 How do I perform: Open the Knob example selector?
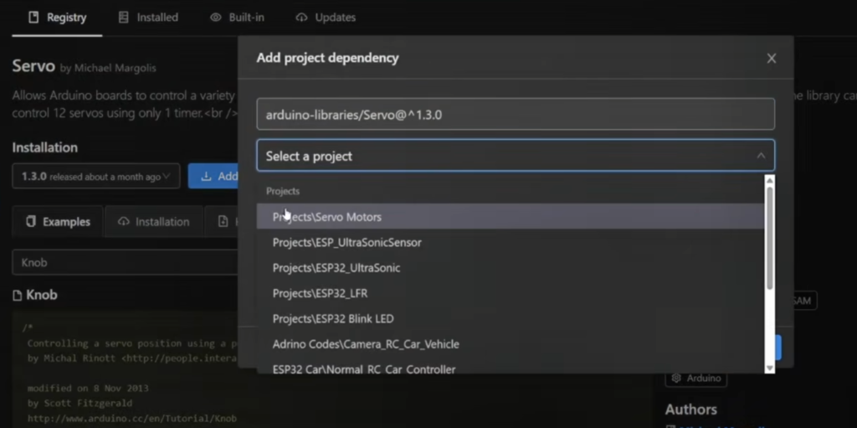125,262
